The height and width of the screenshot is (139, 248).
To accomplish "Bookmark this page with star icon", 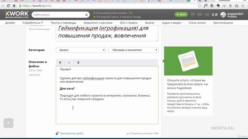I will point(200,6).
